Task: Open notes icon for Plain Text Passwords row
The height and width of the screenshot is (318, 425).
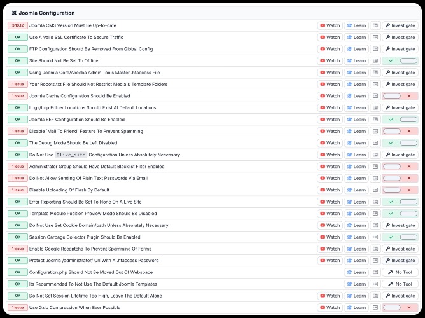Action: pos(375,178)
